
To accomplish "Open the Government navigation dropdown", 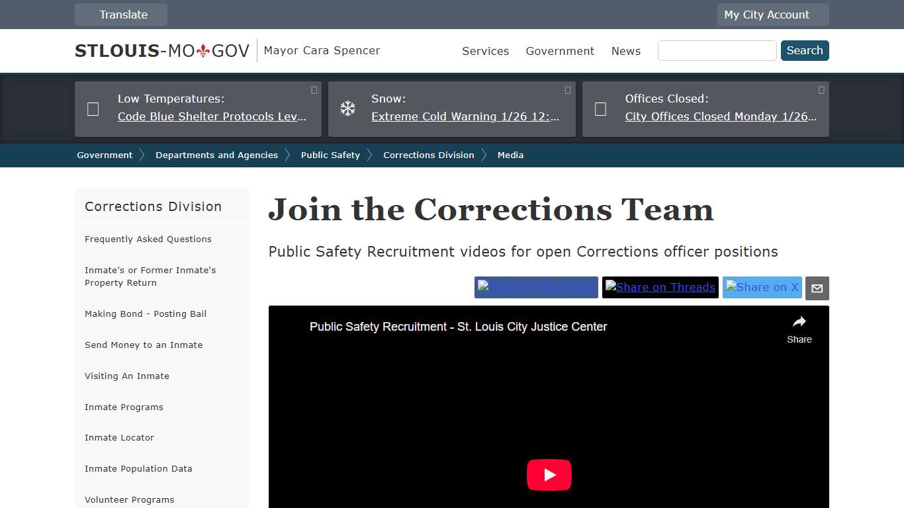I will (560, 51).
